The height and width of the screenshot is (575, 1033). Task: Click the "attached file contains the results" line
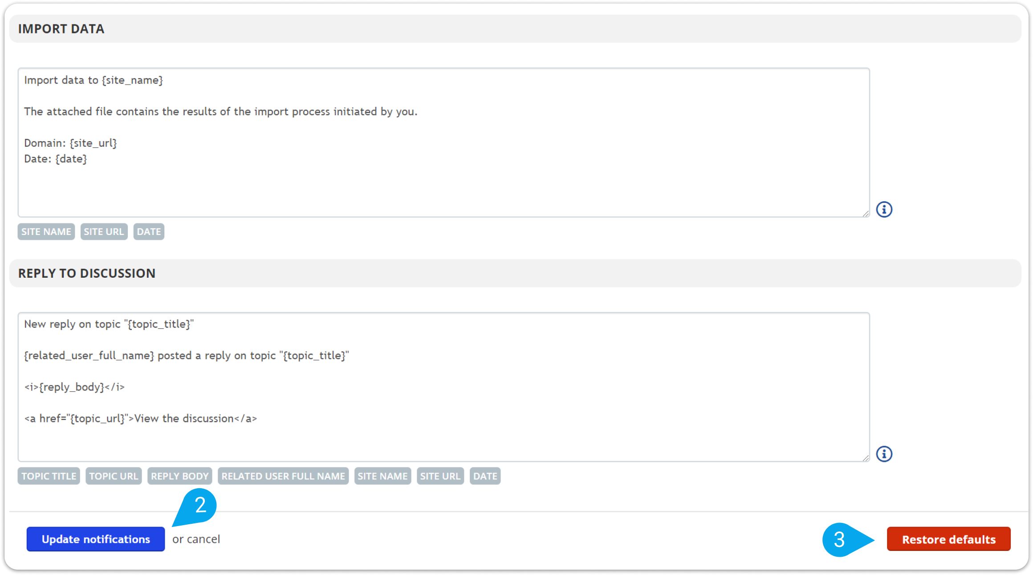tap(221, 112)
